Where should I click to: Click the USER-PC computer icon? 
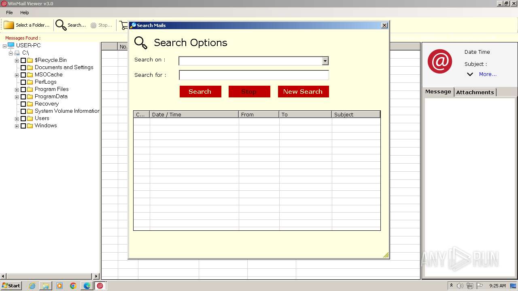[x=11, y=45]
